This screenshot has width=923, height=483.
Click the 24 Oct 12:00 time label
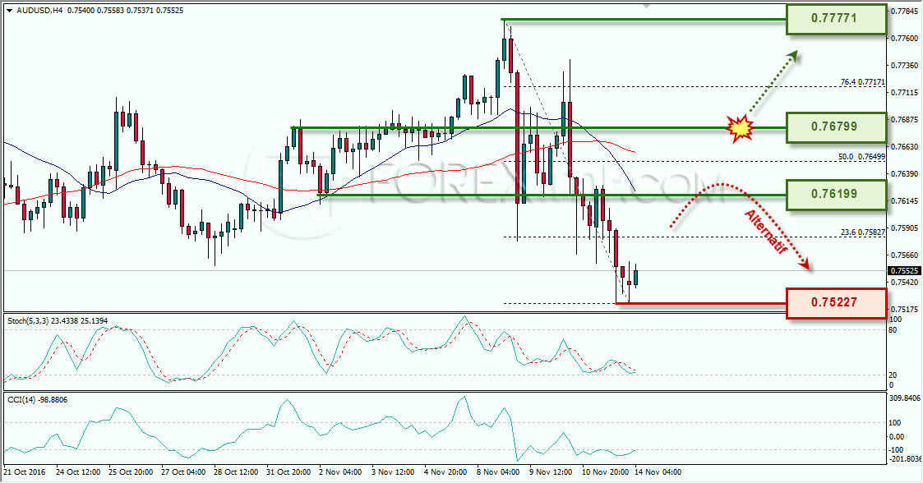(x=78, y=471)
